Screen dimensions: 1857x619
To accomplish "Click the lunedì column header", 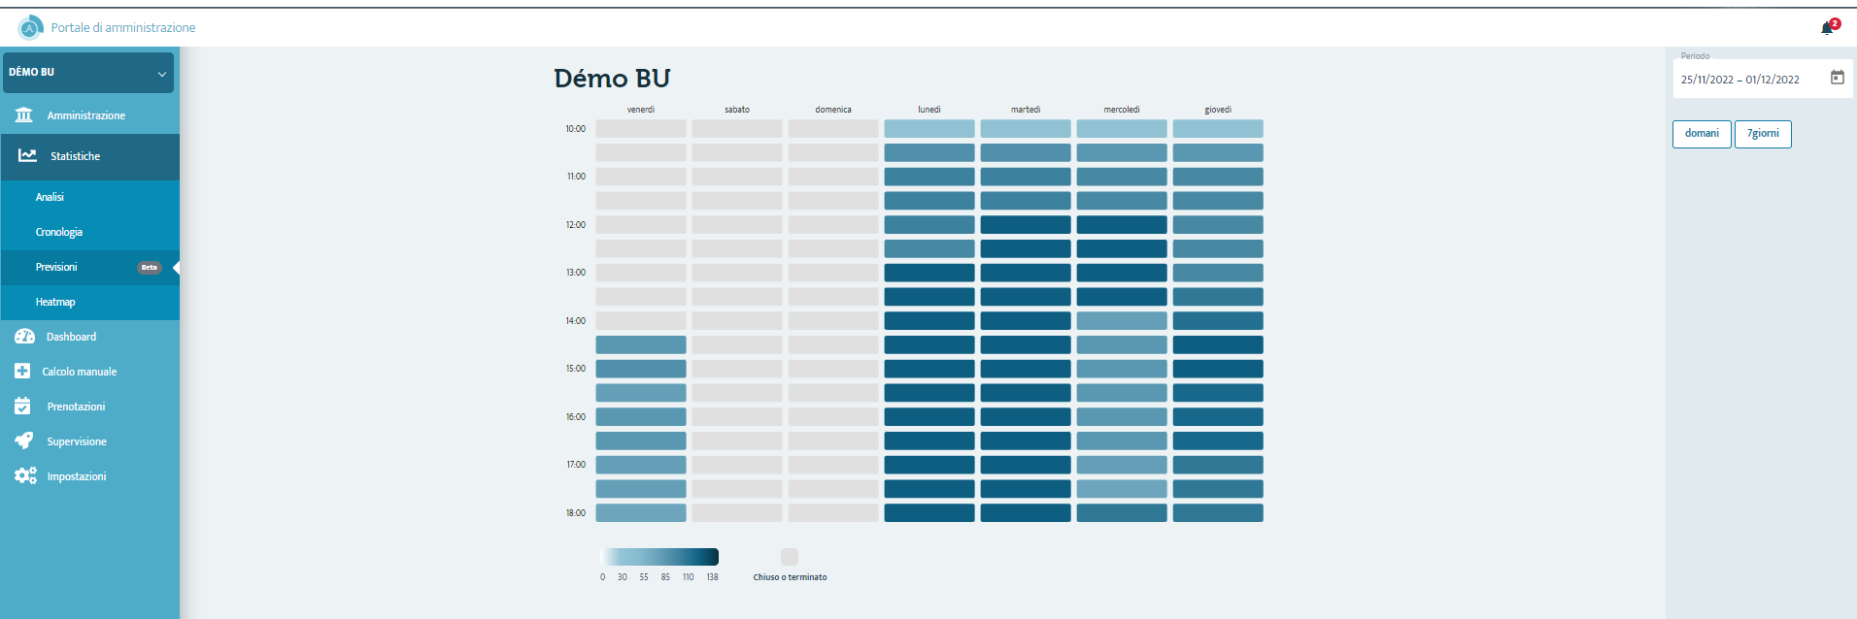I will pos(929,110).
